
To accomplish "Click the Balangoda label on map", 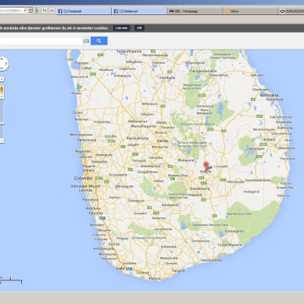I will [x=170, y=204].
